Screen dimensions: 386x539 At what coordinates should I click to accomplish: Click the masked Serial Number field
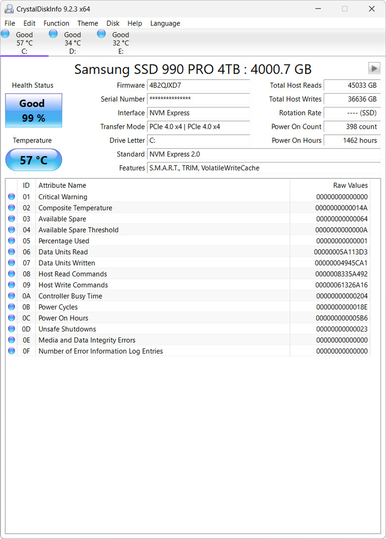pos(198,99)
